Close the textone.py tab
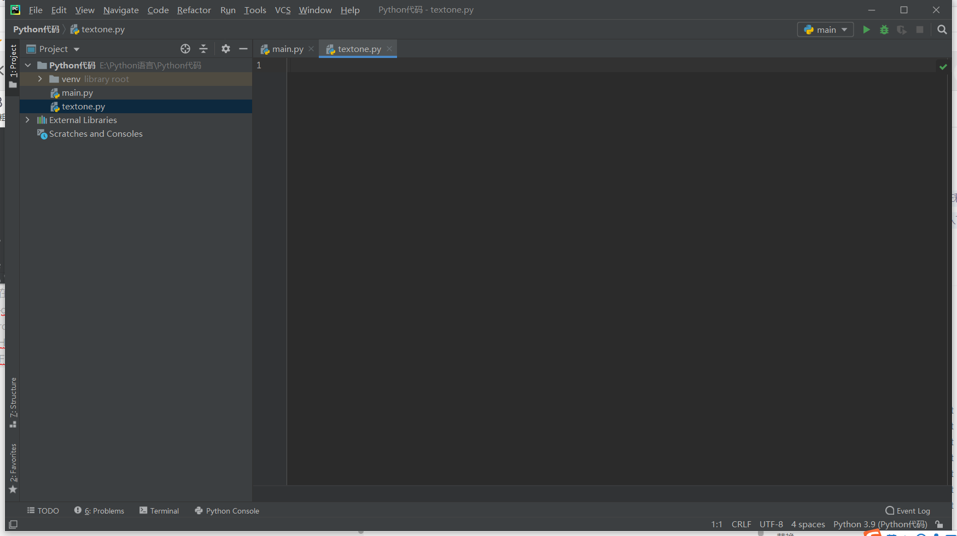 click(389, 49)
